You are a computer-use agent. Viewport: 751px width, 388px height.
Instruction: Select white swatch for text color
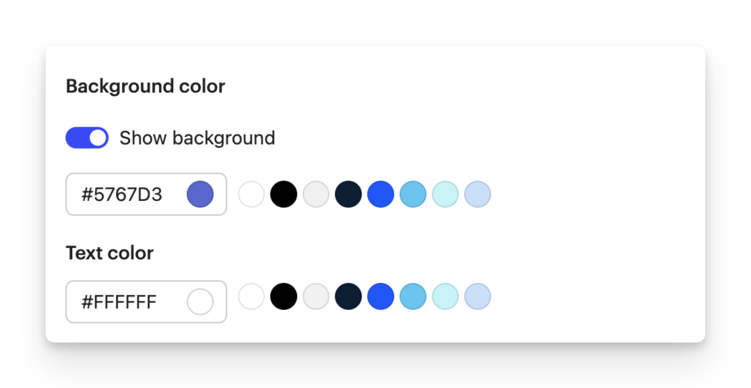pos(251,297)
